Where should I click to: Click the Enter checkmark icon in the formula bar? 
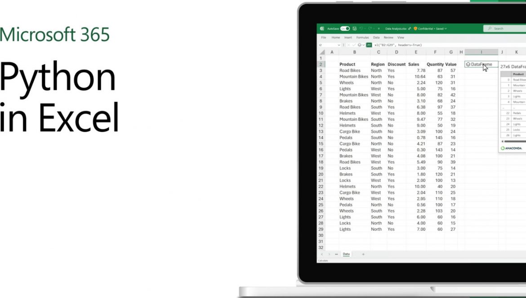click(x=354, y=45)
